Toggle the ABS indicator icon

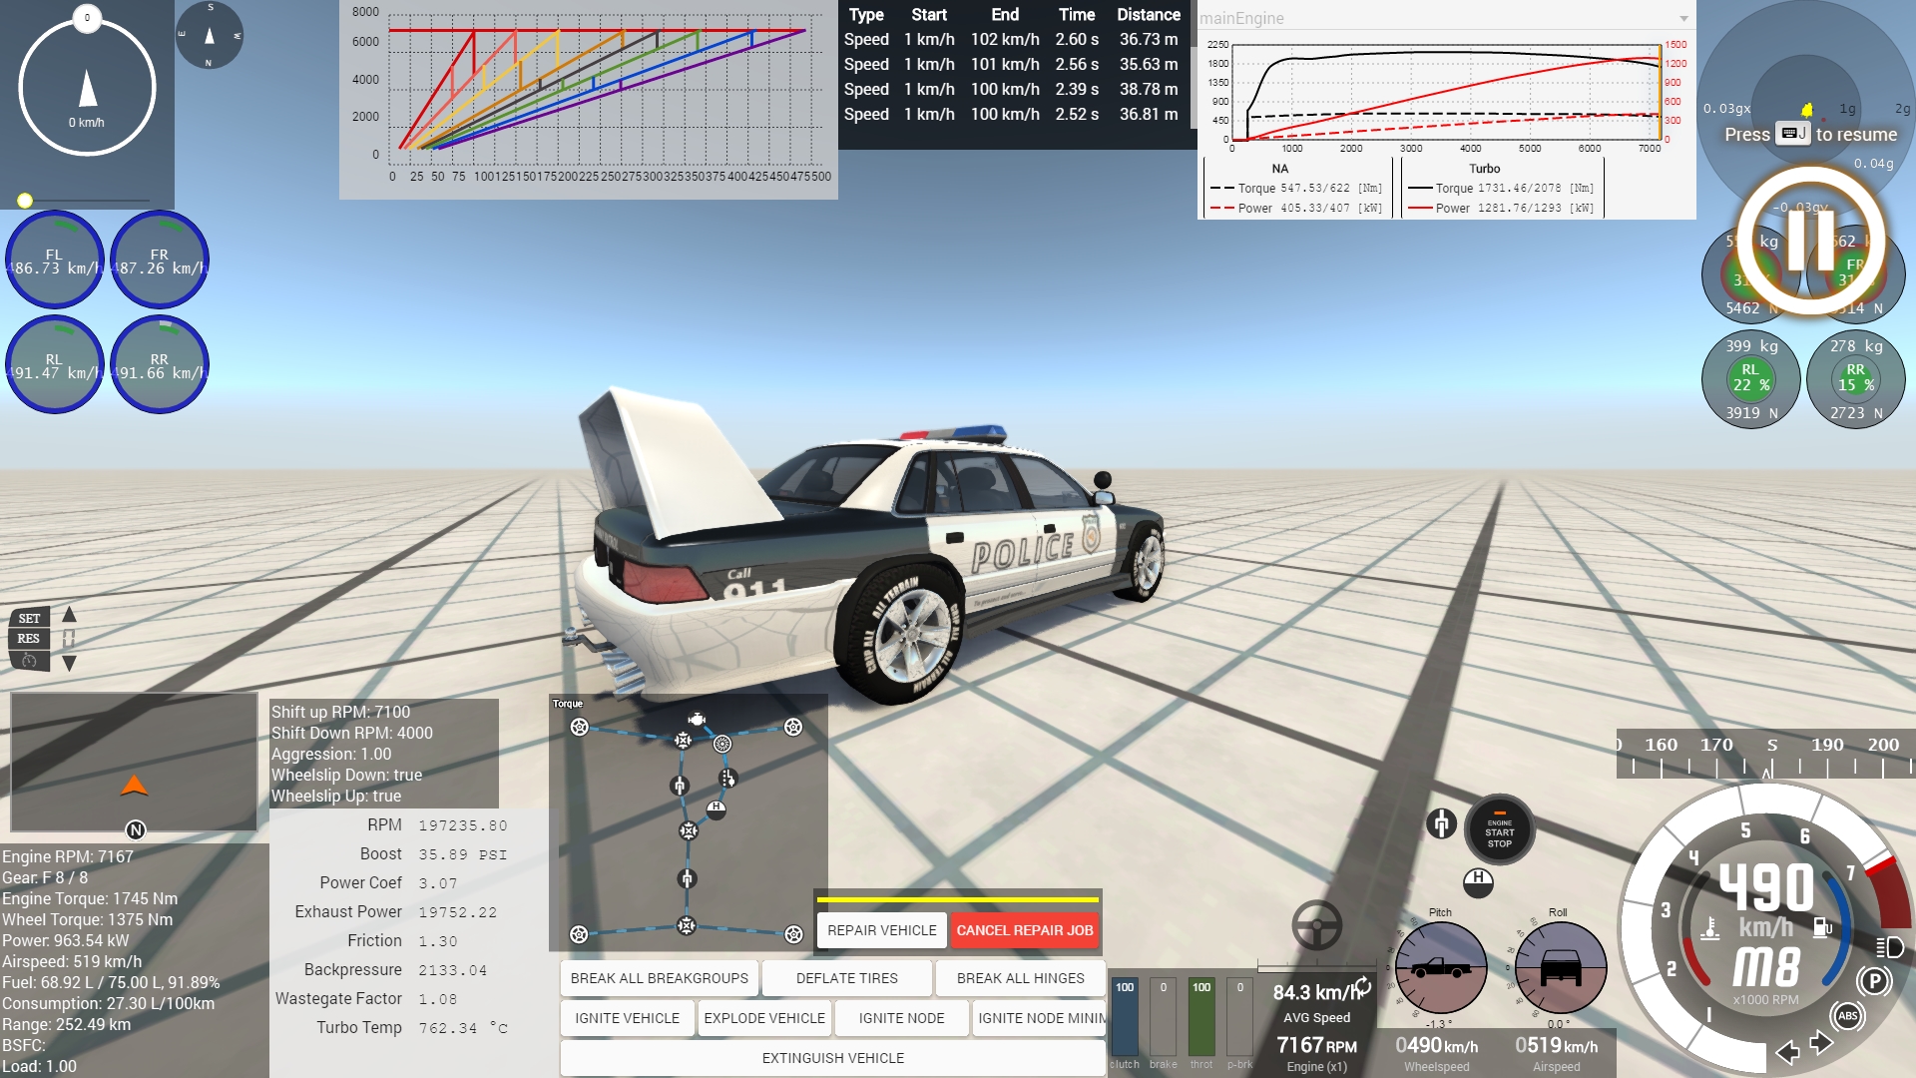[1847, 1016]
